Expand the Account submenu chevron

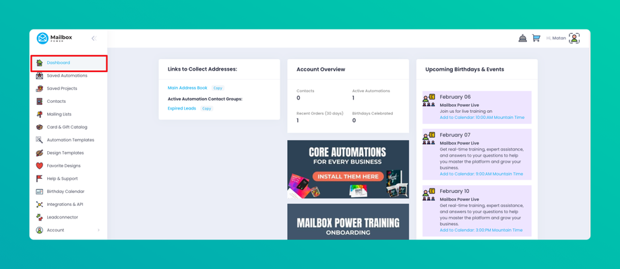coord(98,230)
